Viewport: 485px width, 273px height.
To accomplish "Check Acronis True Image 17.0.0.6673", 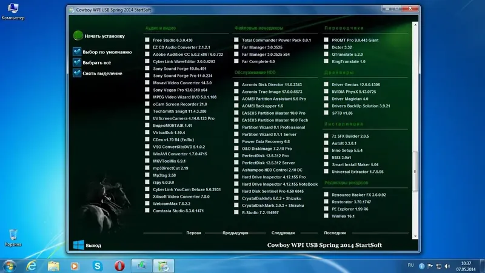I will 236,92.
